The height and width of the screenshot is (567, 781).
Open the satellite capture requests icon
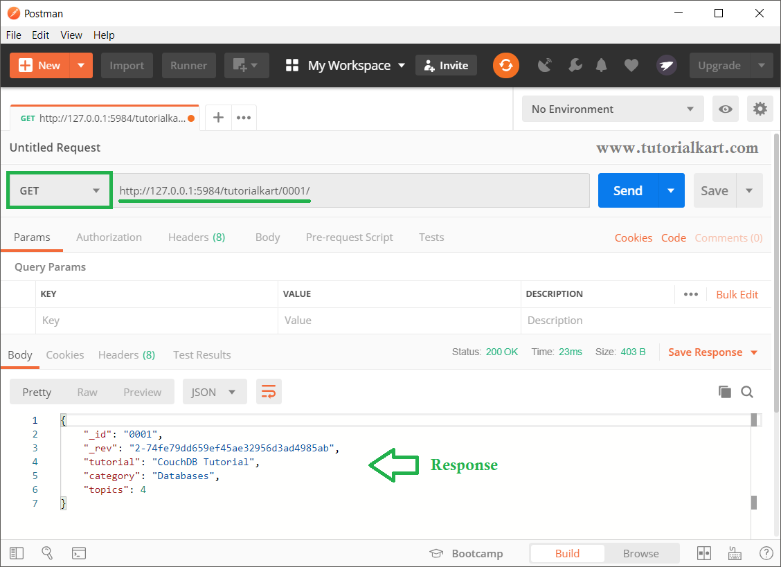(x=546, y=66)
